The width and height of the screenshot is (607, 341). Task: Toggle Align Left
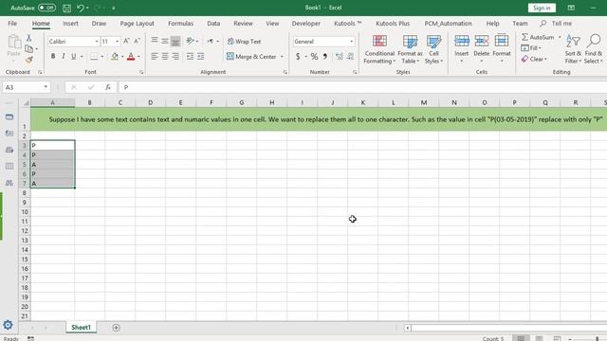click(155, 57)
